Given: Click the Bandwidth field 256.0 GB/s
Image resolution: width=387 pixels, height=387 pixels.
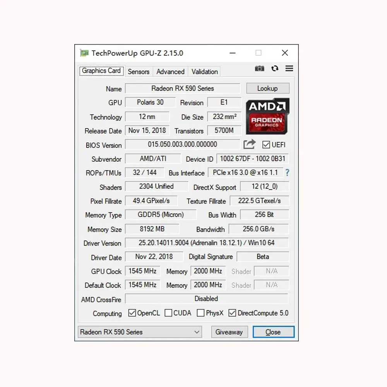Looking at the screenshot, I should point(259,229).
